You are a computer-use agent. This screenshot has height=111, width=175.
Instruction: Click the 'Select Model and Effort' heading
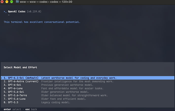[x=20, y=67]
